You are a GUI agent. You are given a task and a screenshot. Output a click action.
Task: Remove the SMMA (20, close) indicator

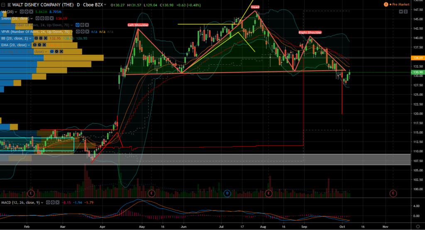point(52,18)
